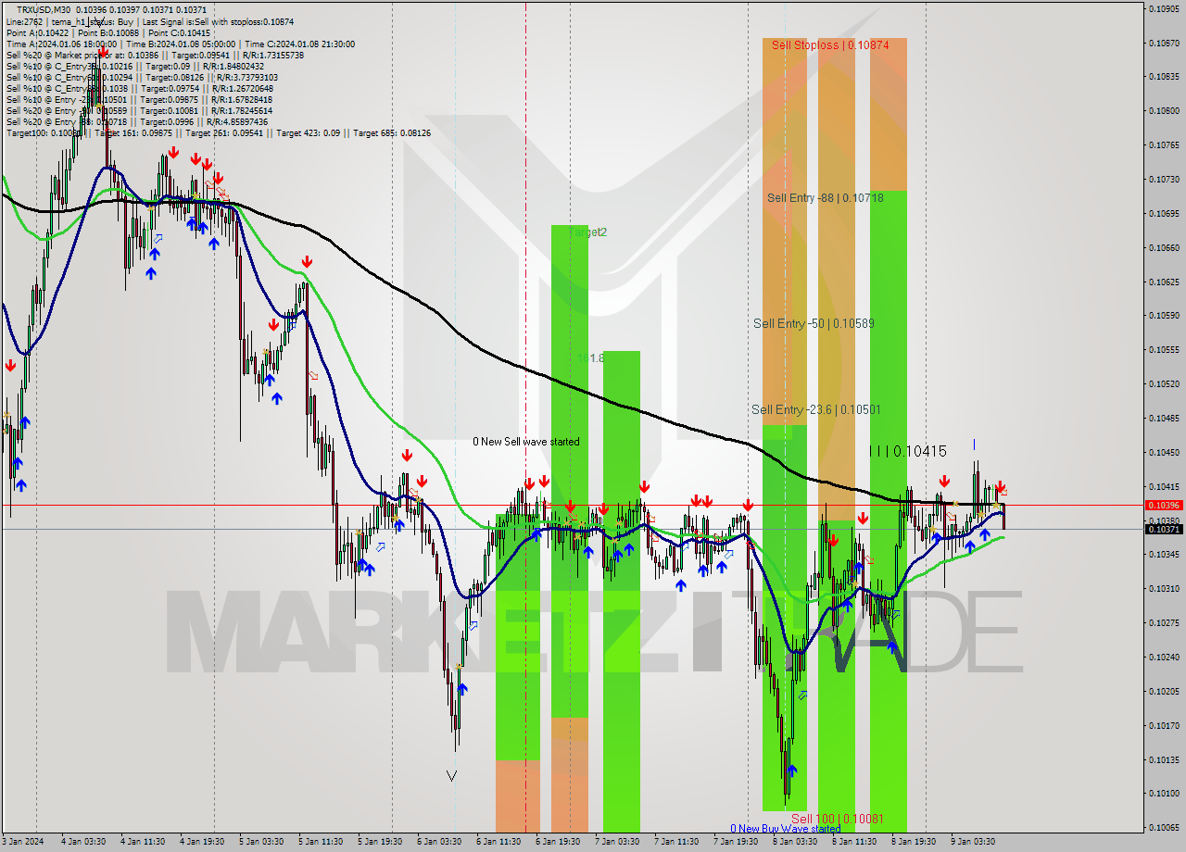Click 0.10135 on the price axis
This screenshot has width=1186, height=852.
click(1164, 759)
